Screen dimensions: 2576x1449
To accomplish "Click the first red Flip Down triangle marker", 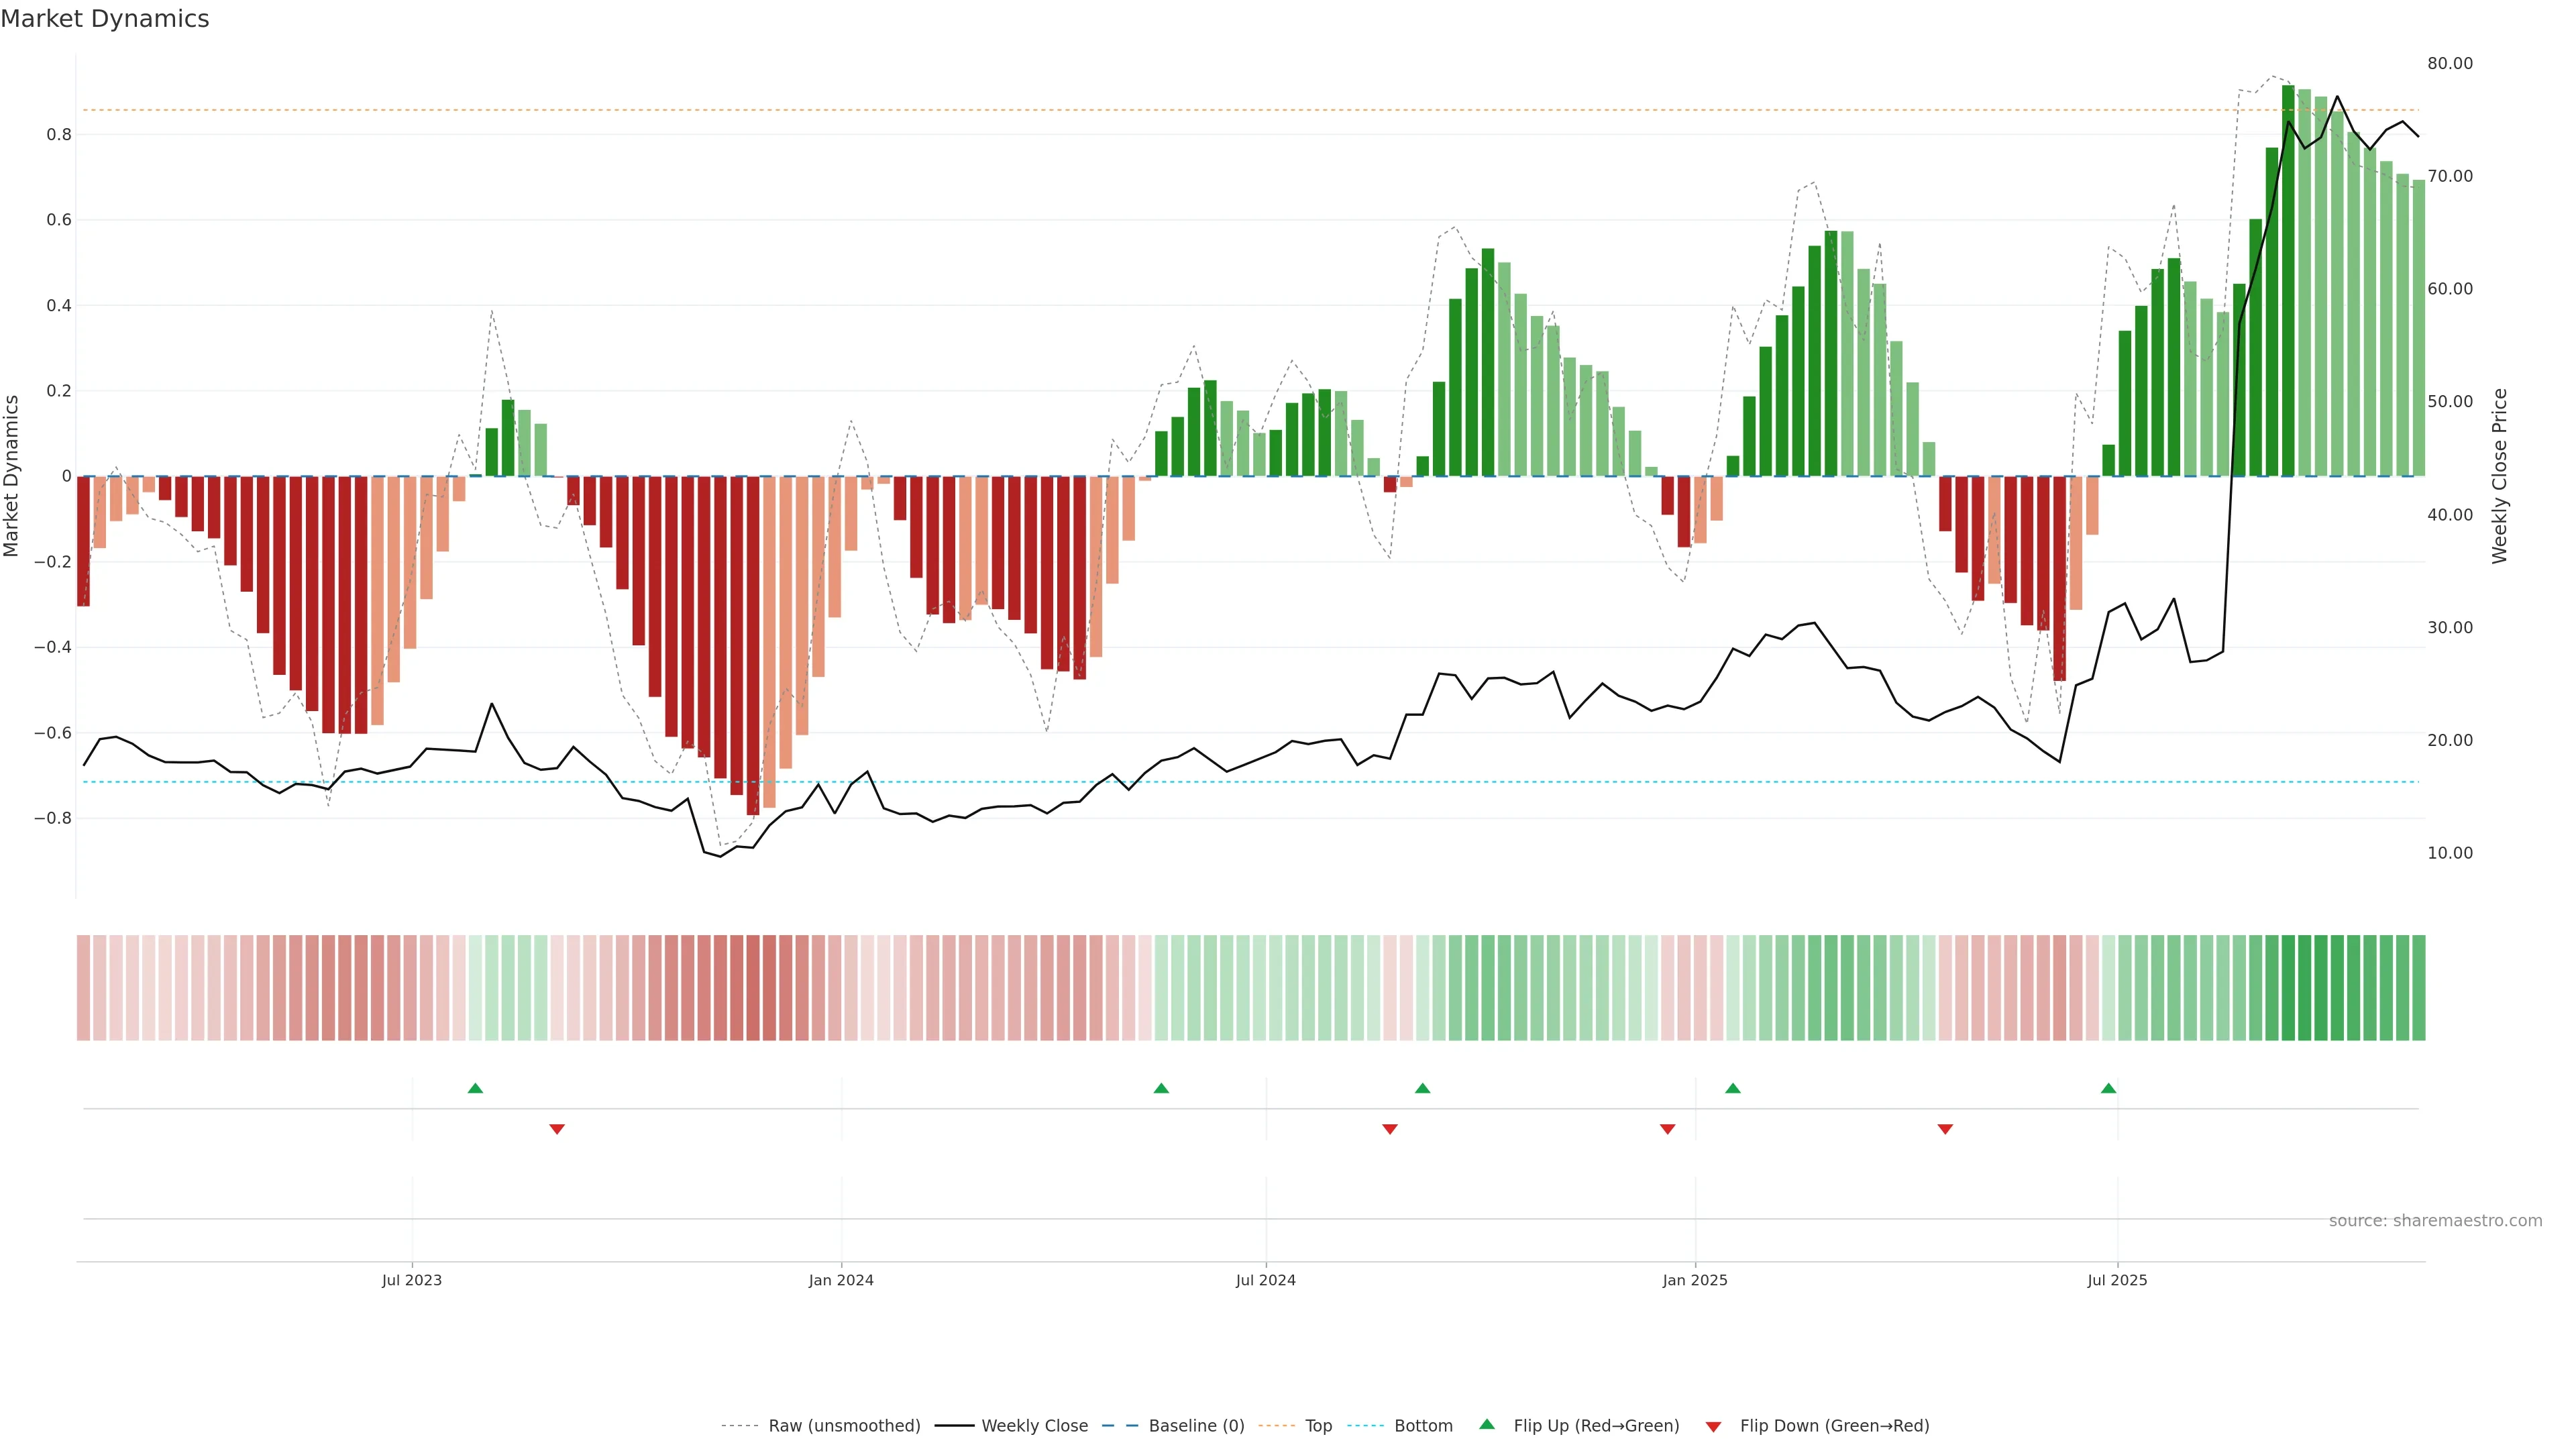I will (x=557, y=1129).
